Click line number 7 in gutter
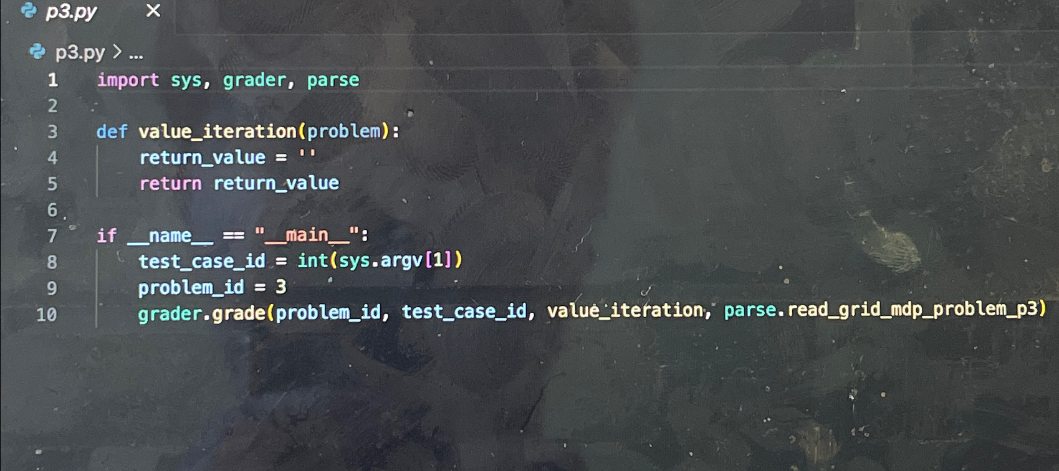Screen dimensions: 1059x471 pos(52,236)
